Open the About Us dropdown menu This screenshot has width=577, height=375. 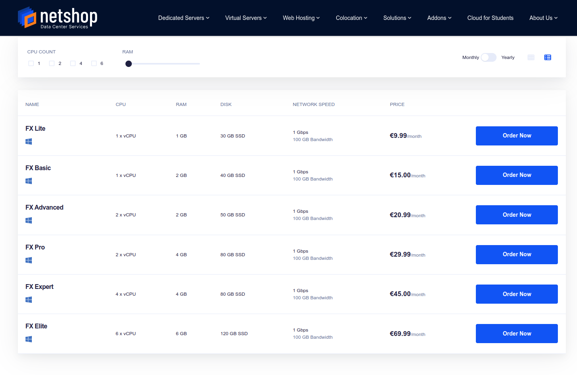(544, 18)
